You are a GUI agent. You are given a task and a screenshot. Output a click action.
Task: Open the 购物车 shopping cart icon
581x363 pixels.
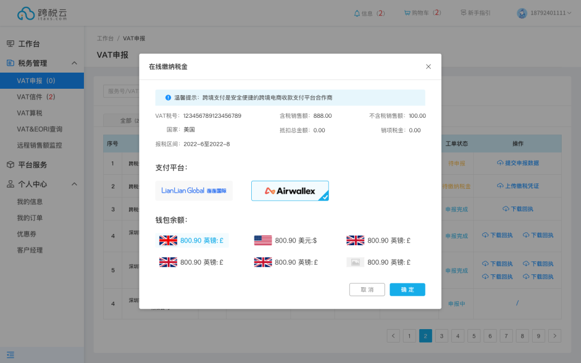point(409,13)
